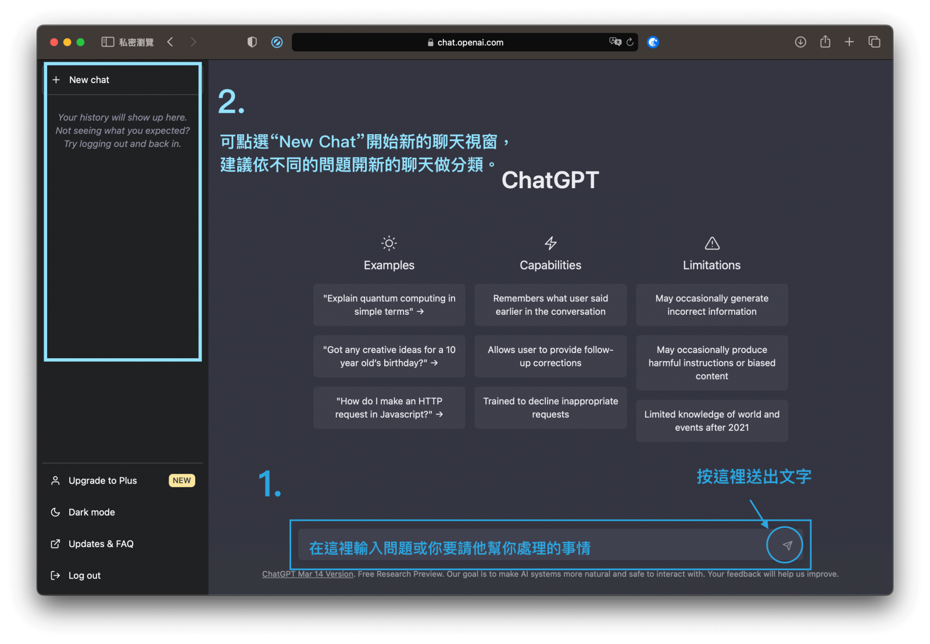The width and height of the screenshot is (930, 644).
Task: Use the HTTP request in Javascript example
Action: (x=389, y=408)
